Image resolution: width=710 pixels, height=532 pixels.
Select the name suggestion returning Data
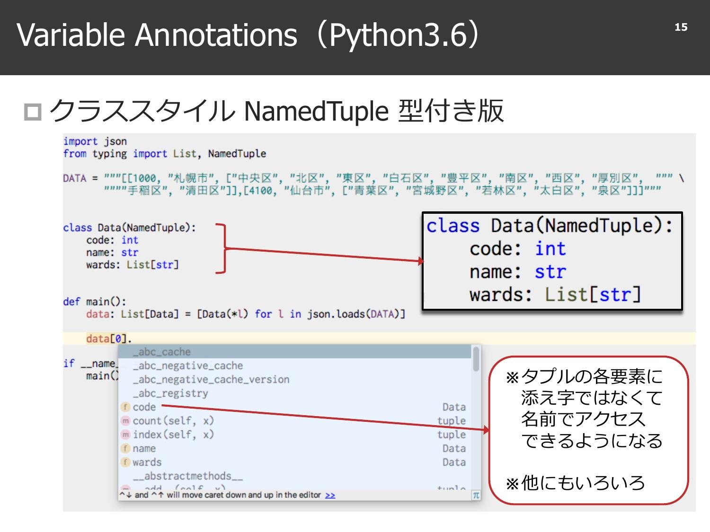click(146, 448)
